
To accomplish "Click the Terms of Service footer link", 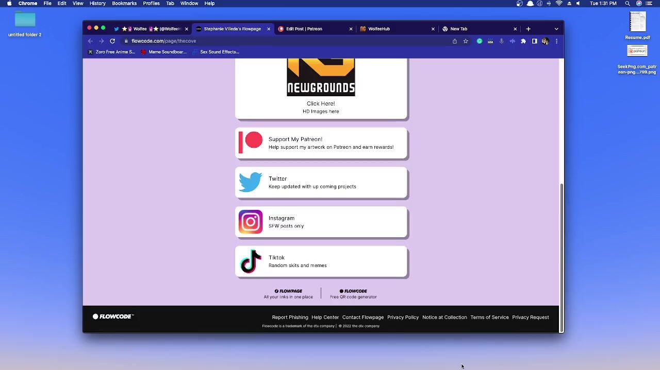I will point(489,318).
